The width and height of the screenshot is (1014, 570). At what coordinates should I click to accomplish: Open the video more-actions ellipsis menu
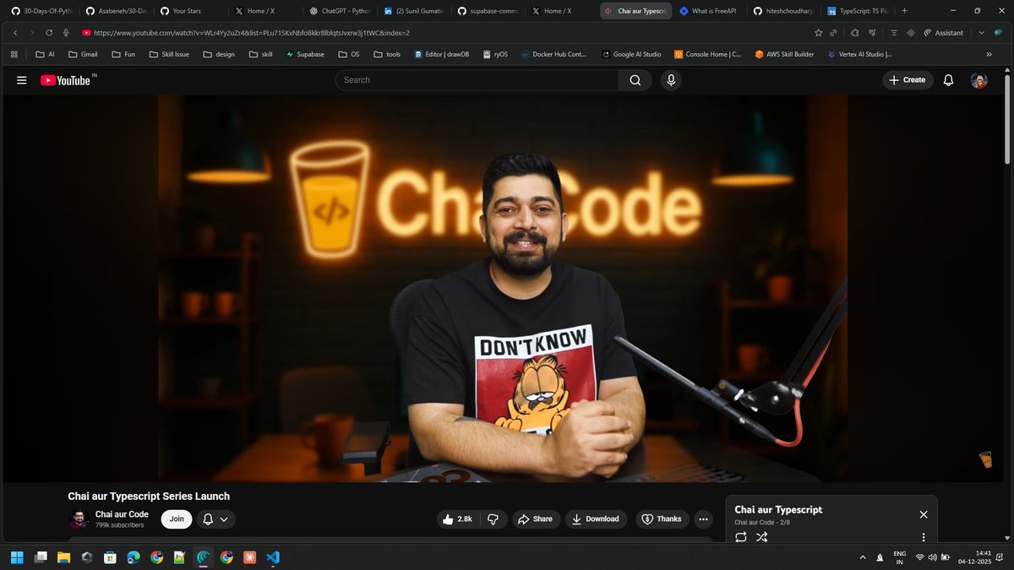[703, 518]
